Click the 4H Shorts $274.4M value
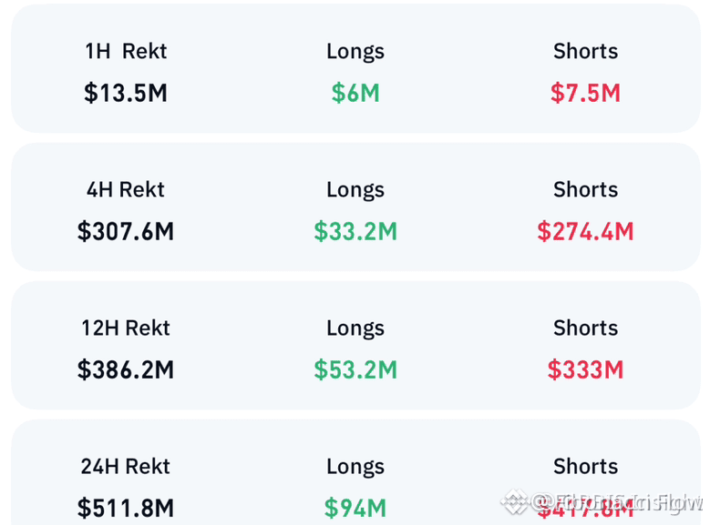The height and width of the screenshot is (525, 710). click(x=585, y=231)
